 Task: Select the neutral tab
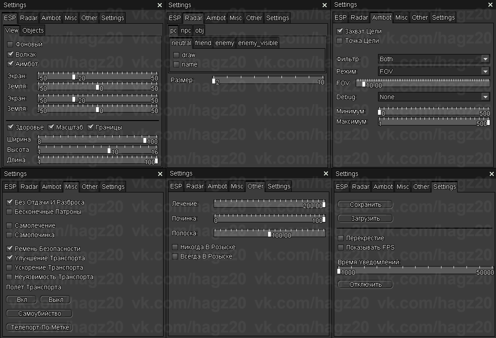(x=181, y=43)
